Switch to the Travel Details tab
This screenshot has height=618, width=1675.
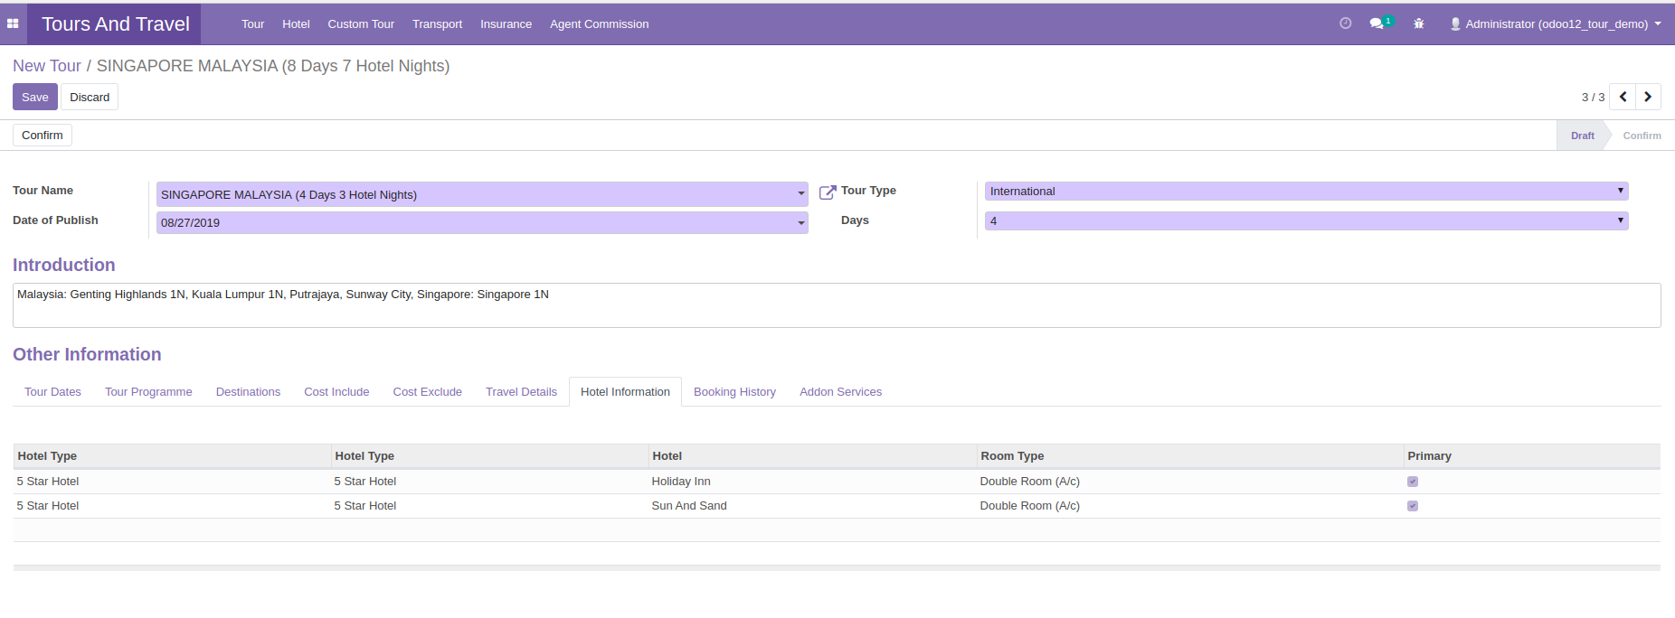pyautogui.click(x=521, y=392)
